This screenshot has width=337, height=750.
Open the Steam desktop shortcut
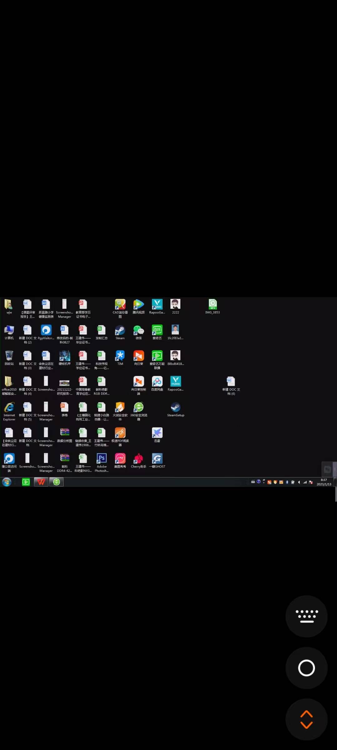pyautogui.click(x=120, y=331)
